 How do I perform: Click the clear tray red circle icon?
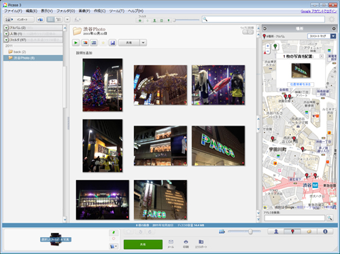coord(114,239)
